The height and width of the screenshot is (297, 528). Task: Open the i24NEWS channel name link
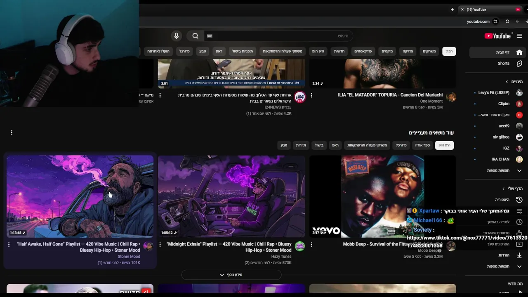278,107
